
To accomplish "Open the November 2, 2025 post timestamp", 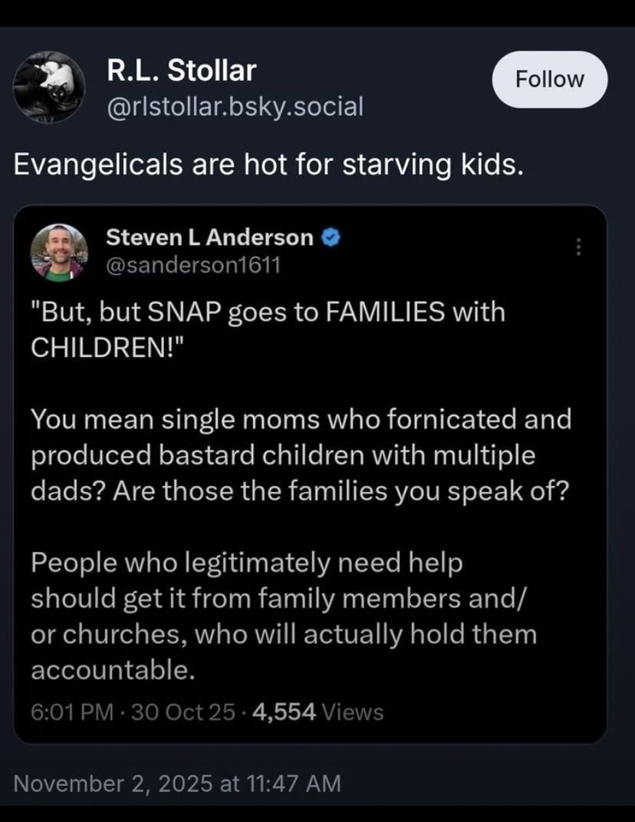I will coord(177,783).
